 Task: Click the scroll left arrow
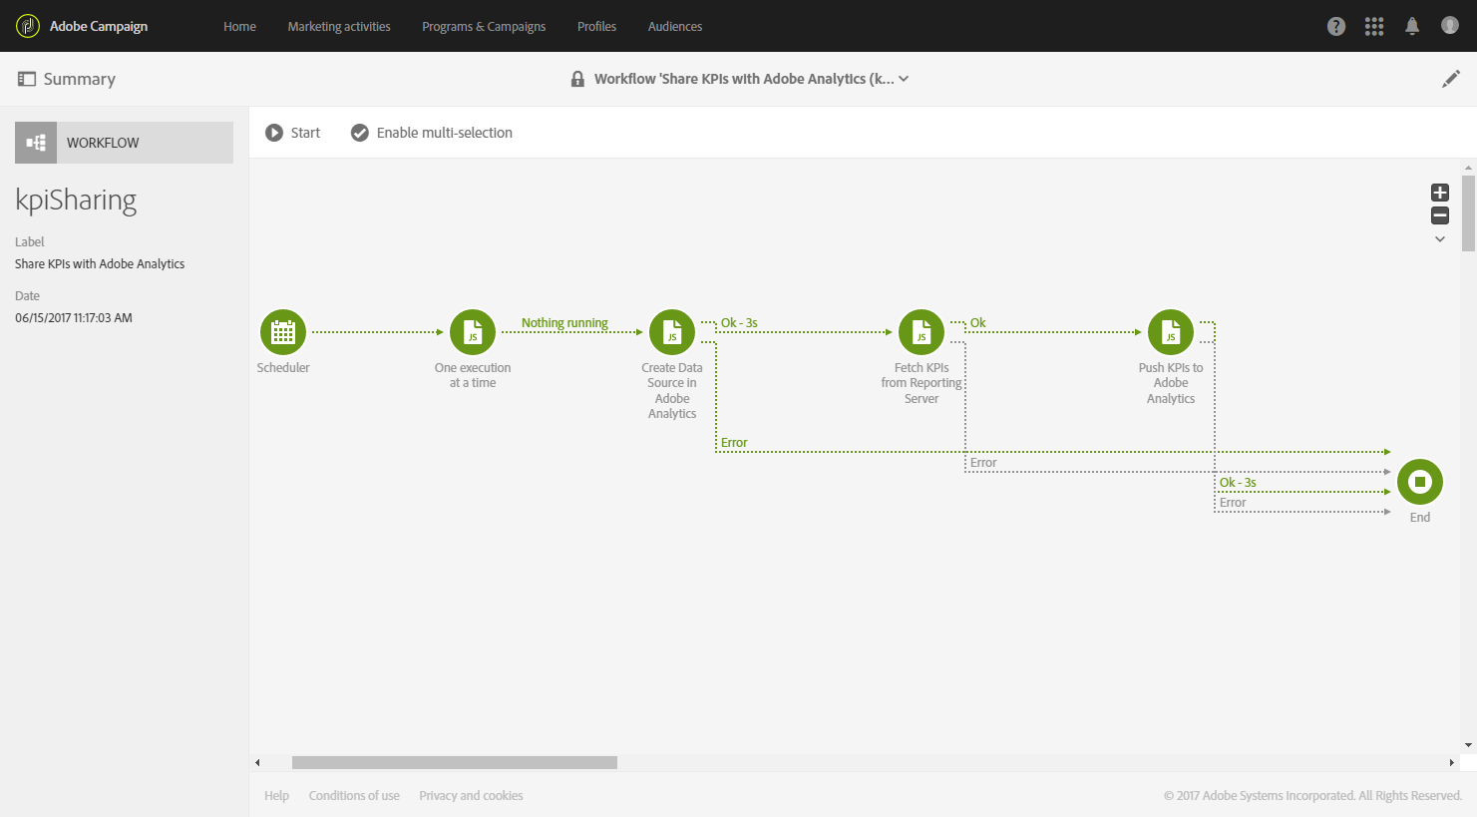257,762
